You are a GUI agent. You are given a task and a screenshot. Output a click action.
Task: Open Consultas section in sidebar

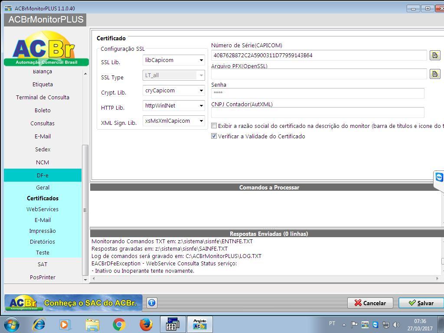tap(42, 124)
